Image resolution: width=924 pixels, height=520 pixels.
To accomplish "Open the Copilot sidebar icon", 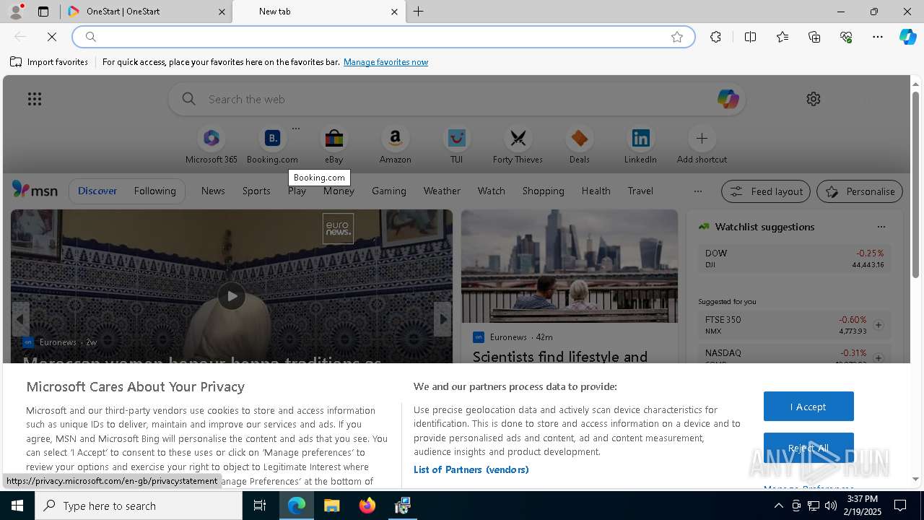I will point(907,37).
